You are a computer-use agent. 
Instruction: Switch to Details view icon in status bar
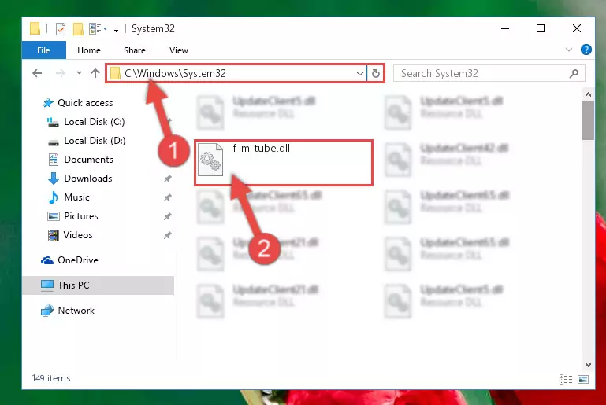click(566, 380)
